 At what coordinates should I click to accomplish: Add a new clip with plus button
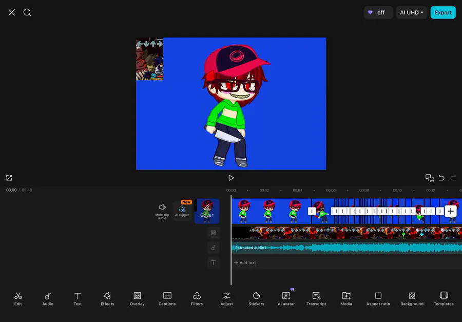point(451,211)
